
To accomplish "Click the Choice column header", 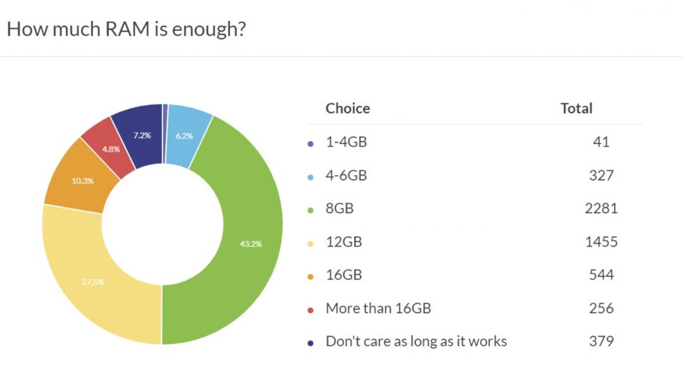I will (347, 108).
